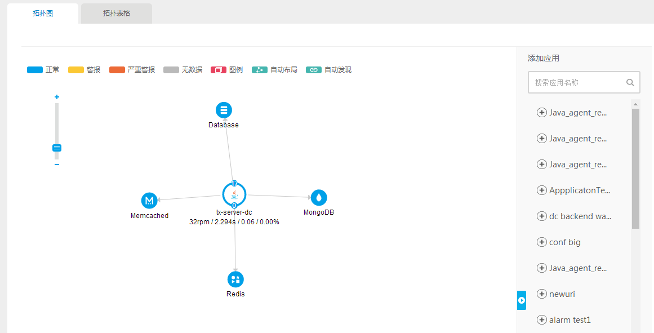Click the search magnifier icon
Screen dimensions: 654x333
630,82
